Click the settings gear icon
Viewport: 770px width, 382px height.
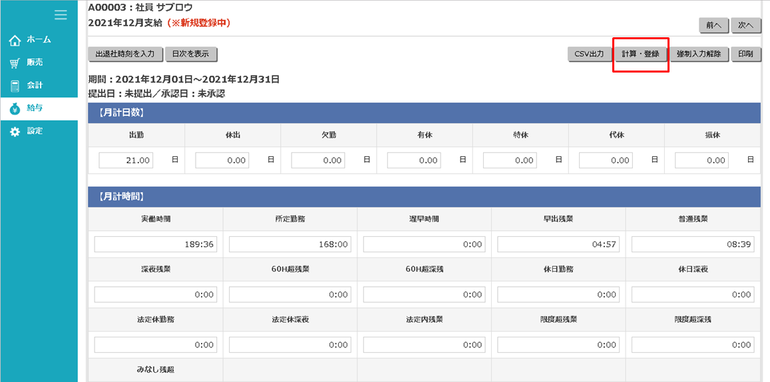(15, 132)
